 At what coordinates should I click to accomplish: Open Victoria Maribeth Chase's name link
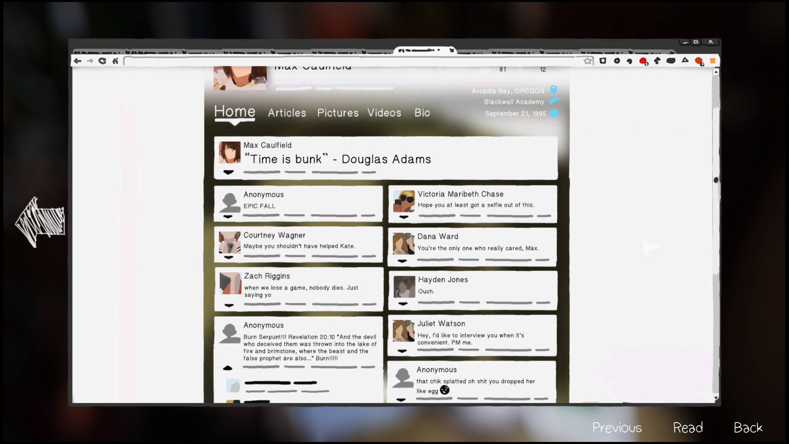pyautogui.click(x=461, y=194)
